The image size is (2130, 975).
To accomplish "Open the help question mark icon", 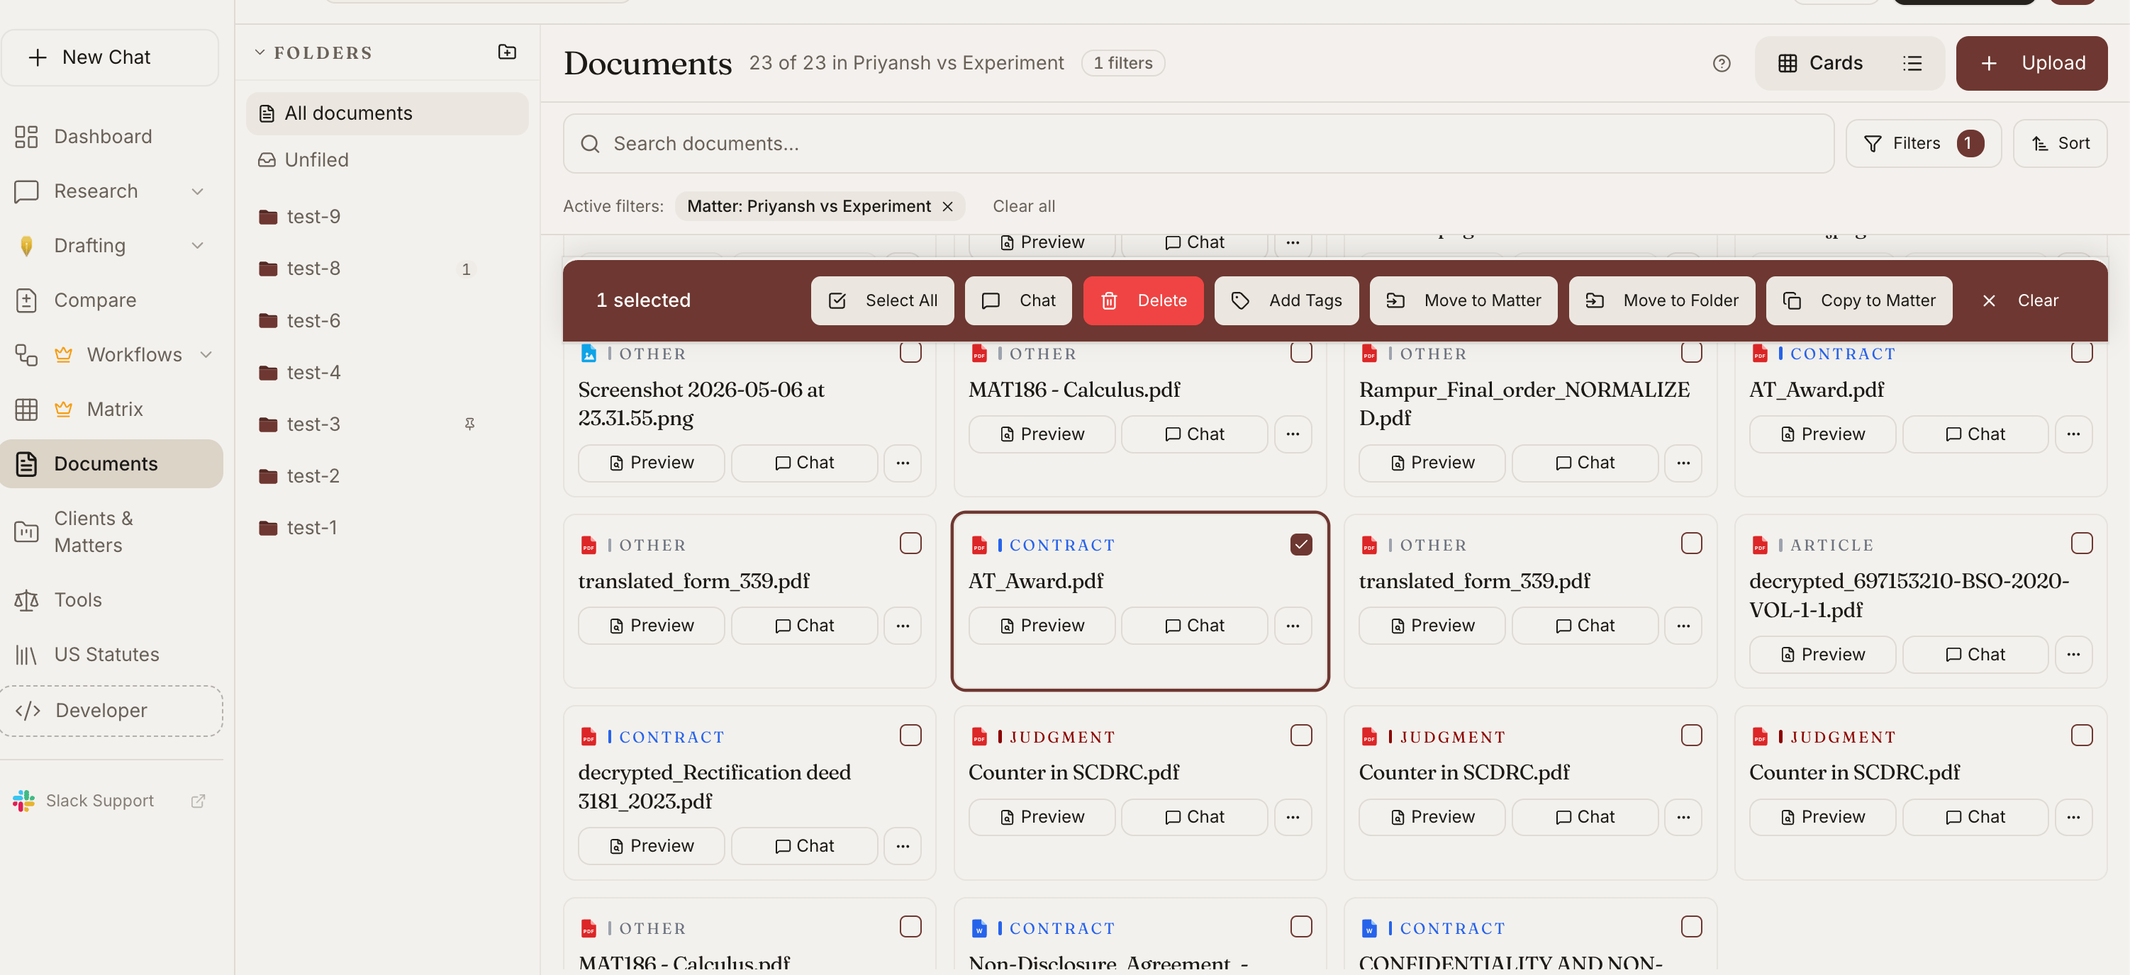I will click(x=1722, y=64).
